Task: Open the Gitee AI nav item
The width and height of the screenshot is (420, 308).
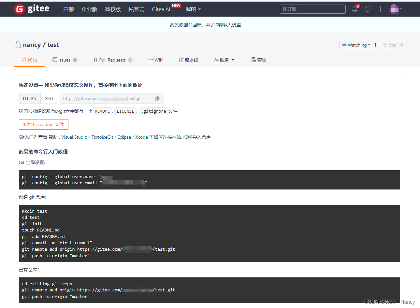Action: point(161,9)
